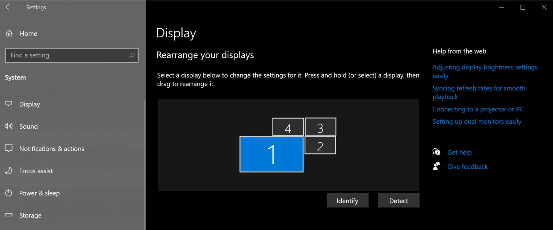Click the Notifications & actions icon
553x230 pixels.
[9, 148]
